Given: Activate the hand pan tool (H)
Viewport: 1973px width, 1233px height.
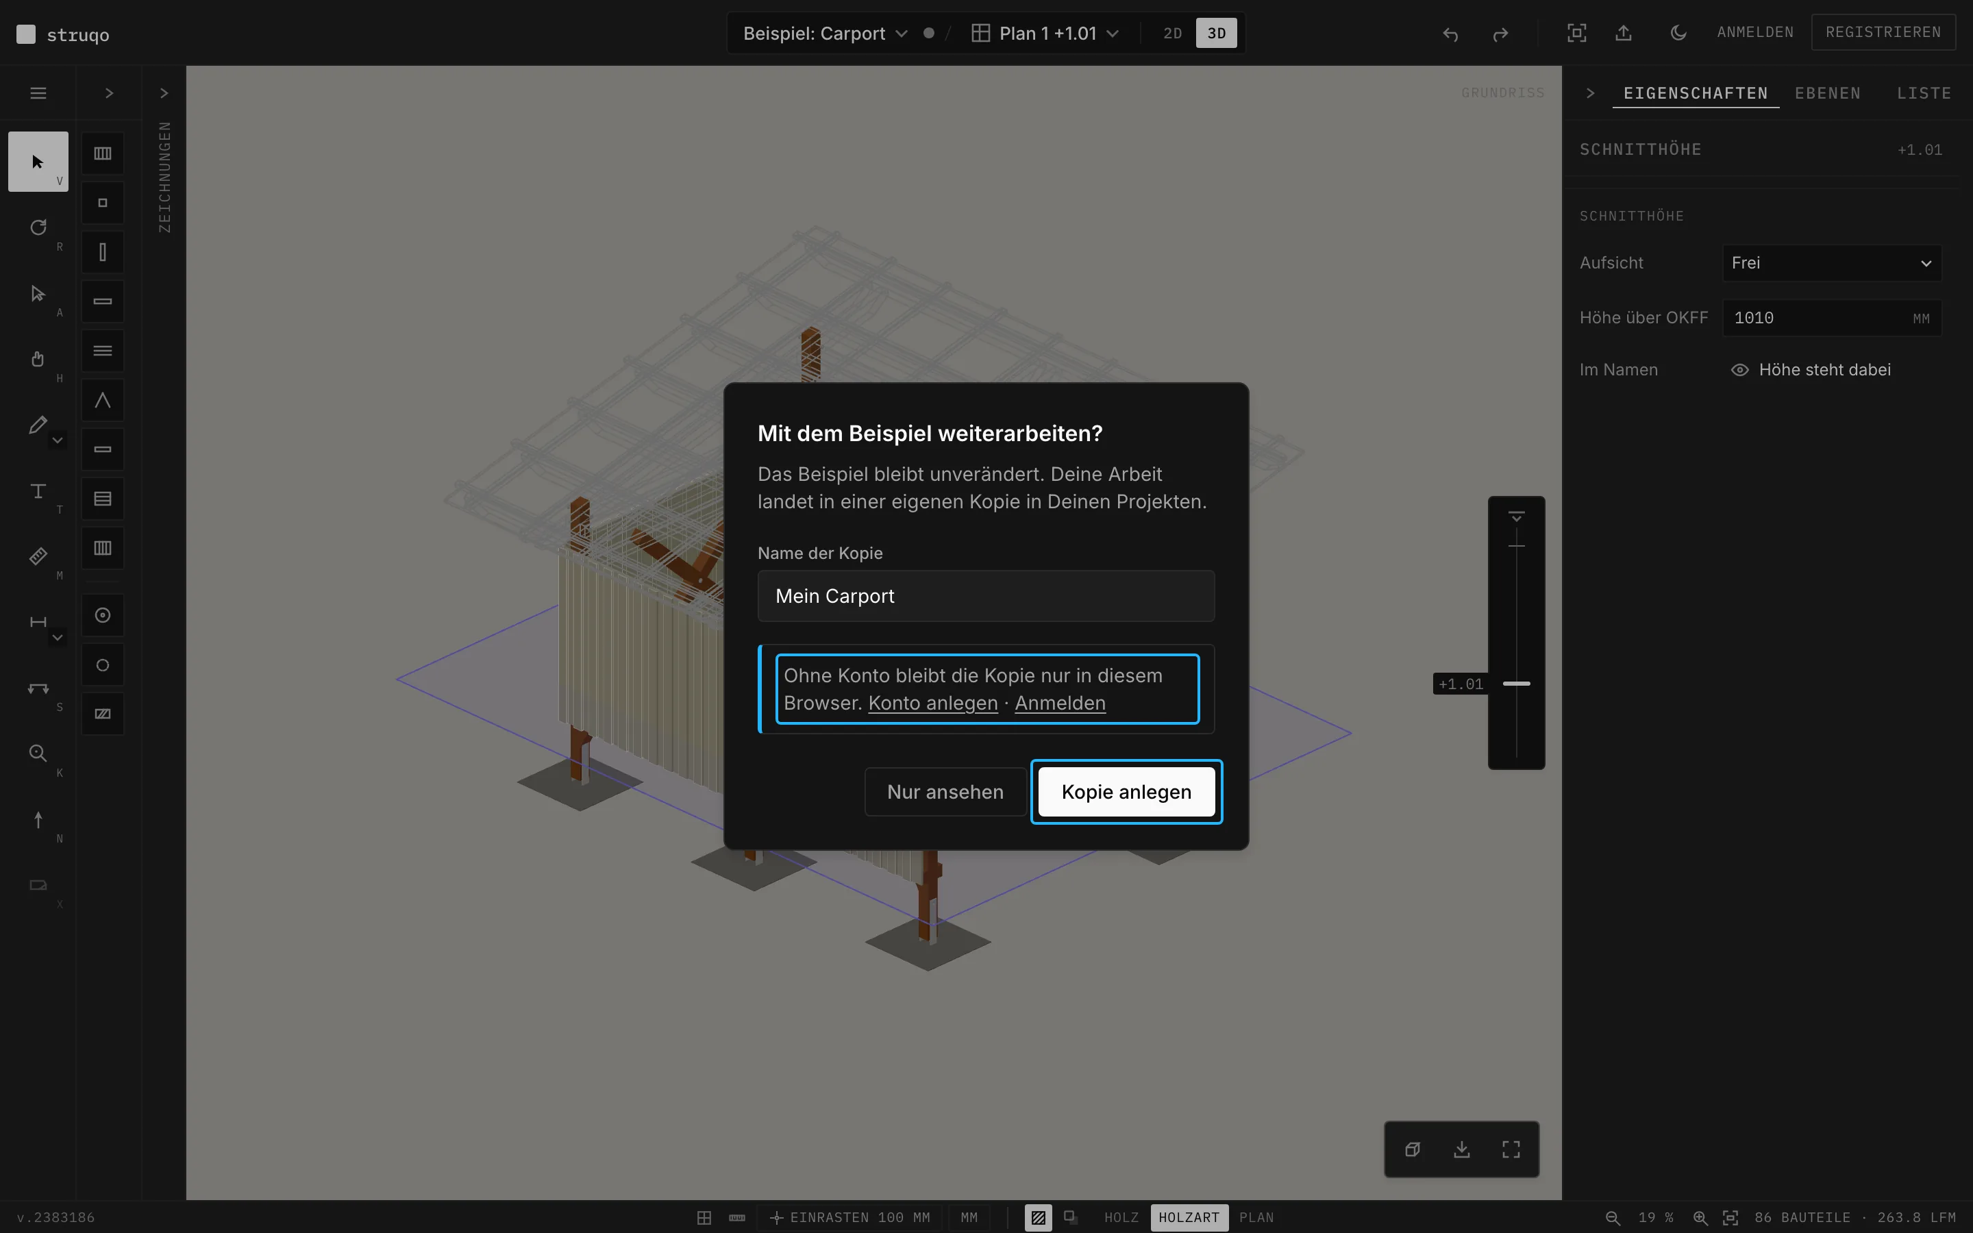Looking at the screenshot, I should point(38,359).
